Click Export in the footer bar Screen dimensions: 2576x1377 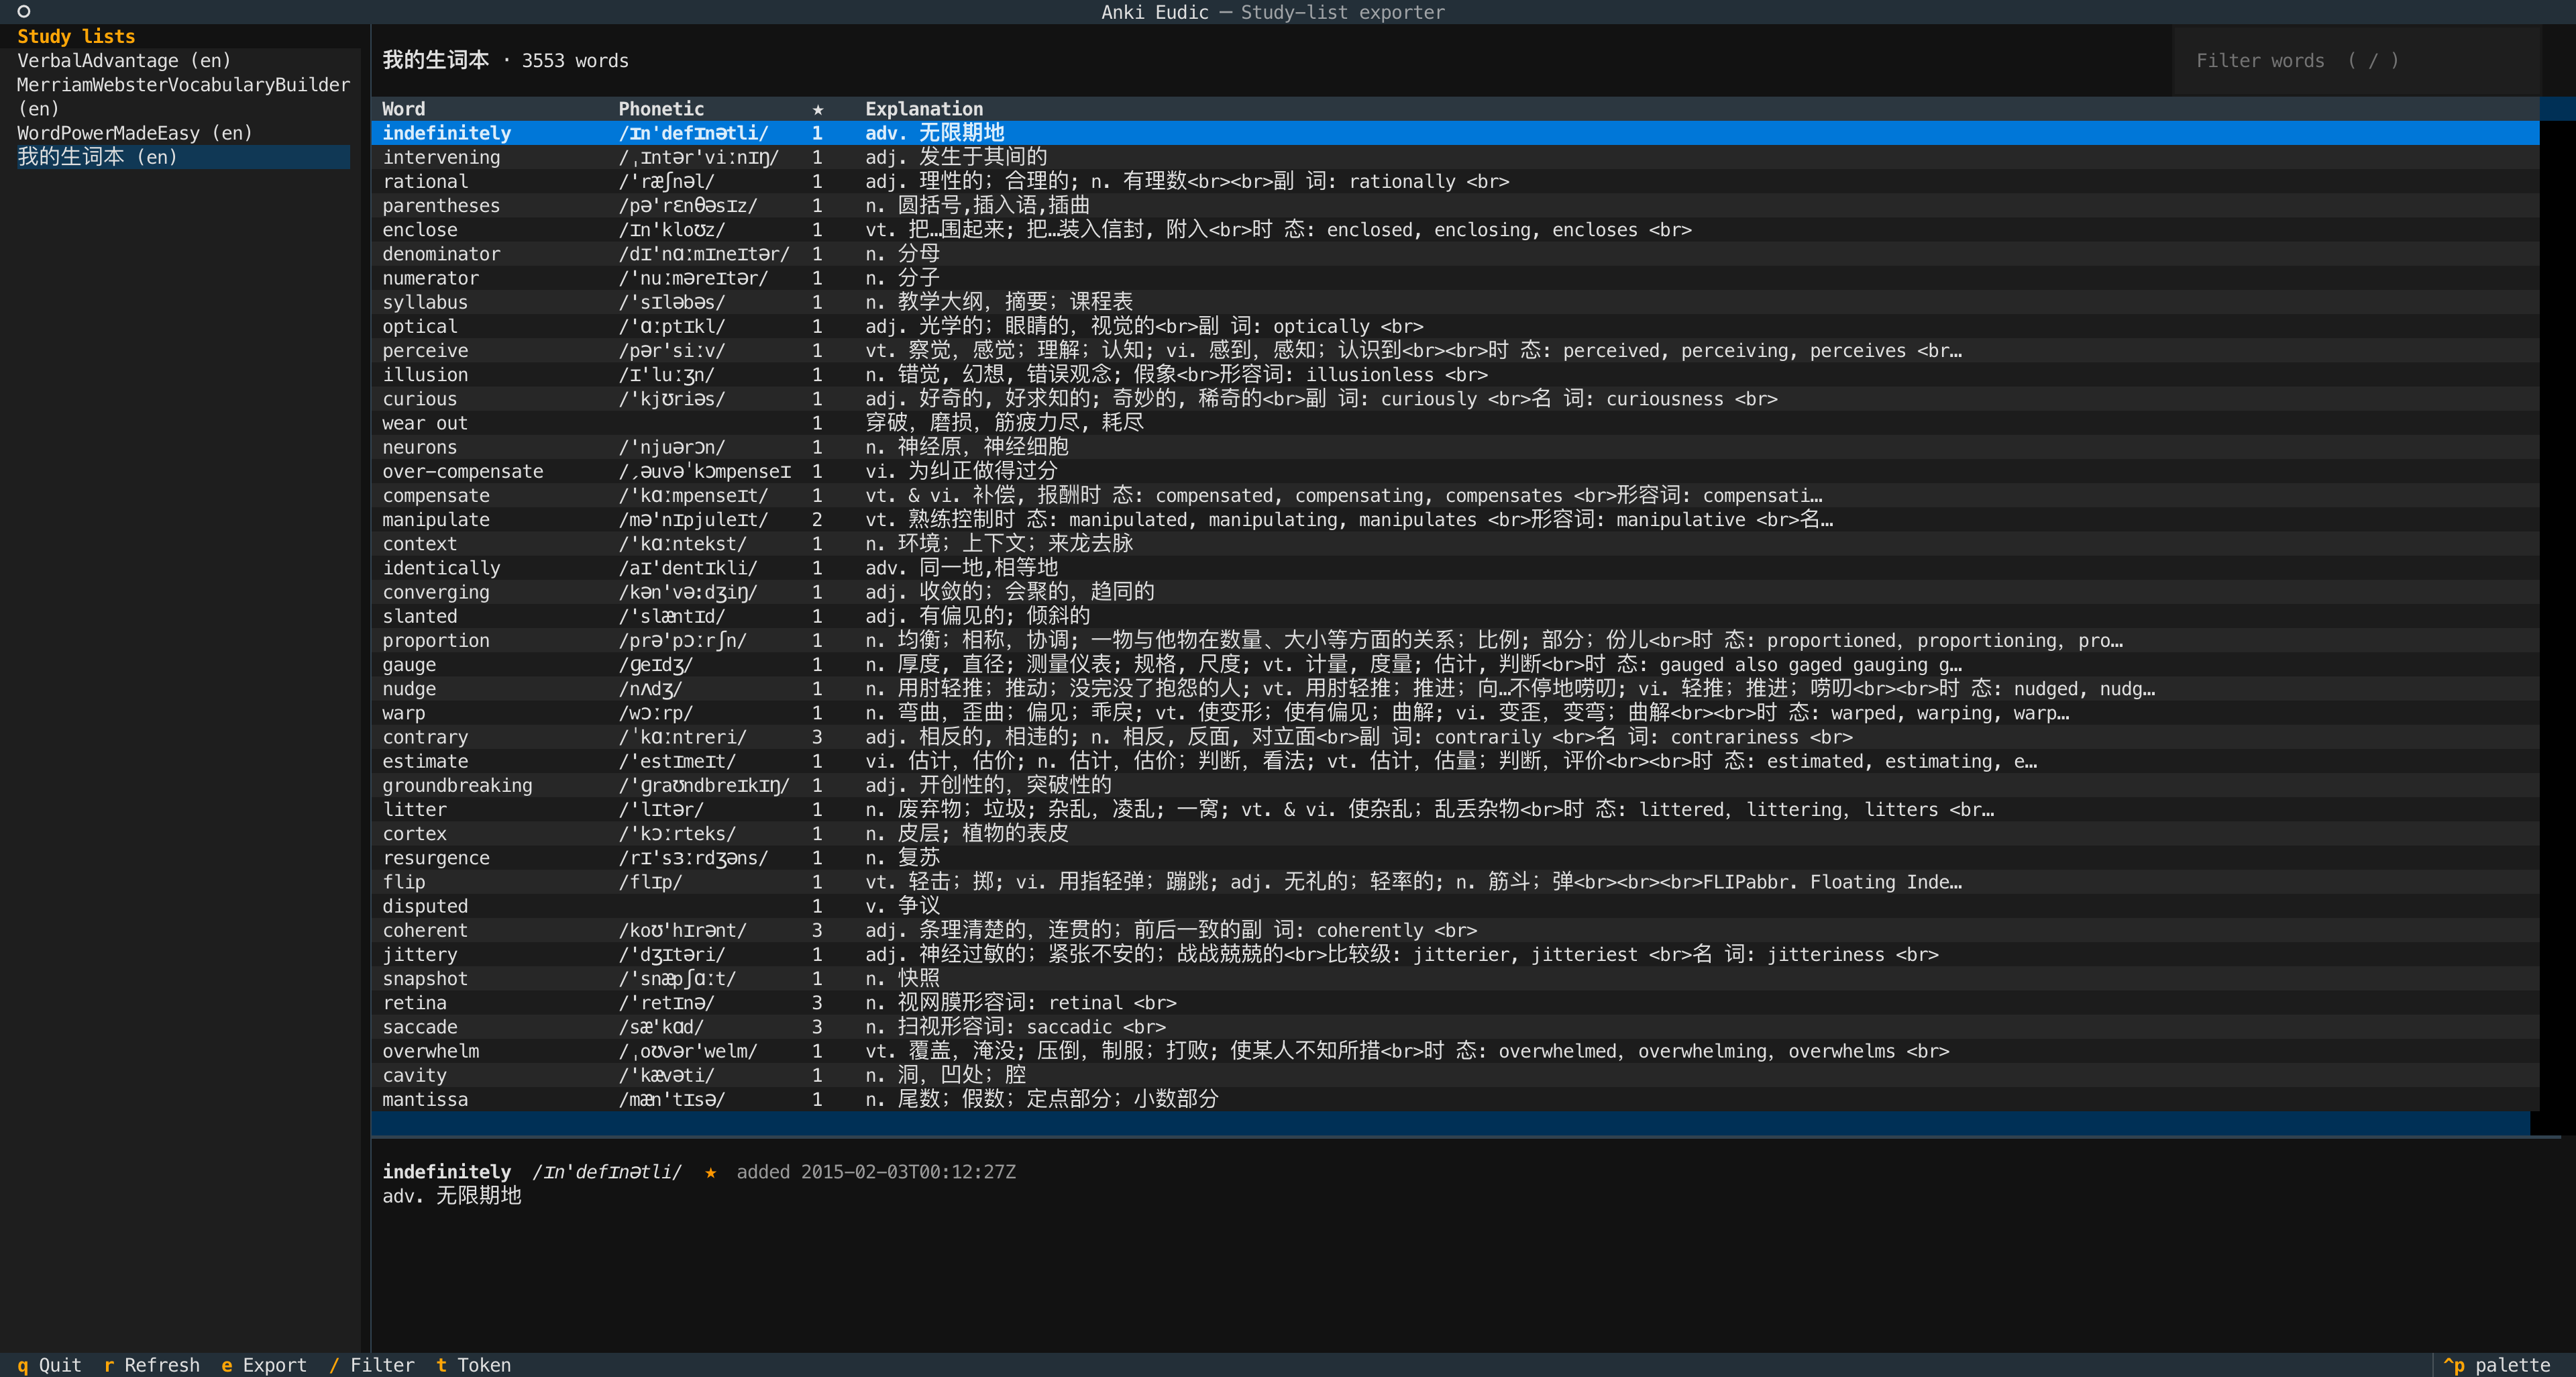click(x=264, y=1365)
